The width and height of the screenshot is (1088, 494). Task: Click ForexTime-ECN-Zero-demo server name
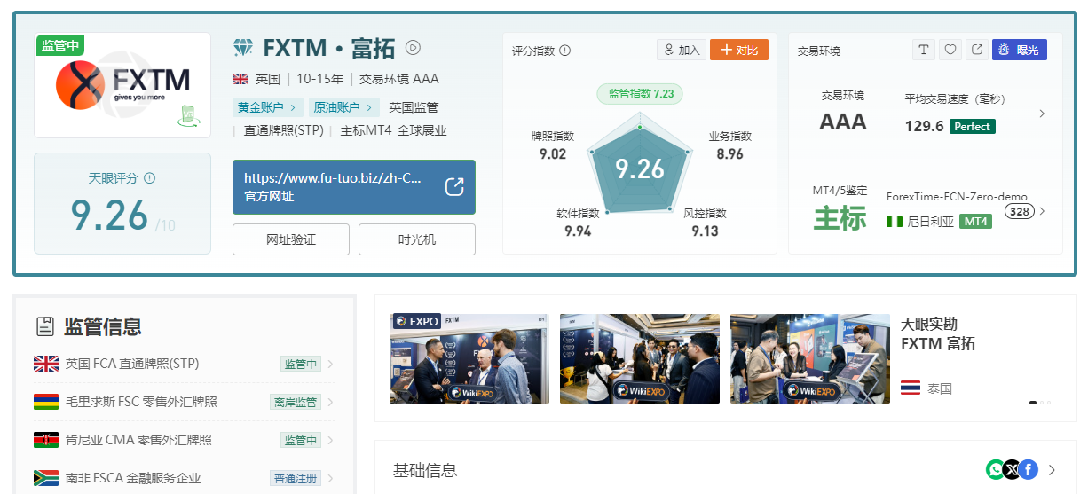coord(957,196)
